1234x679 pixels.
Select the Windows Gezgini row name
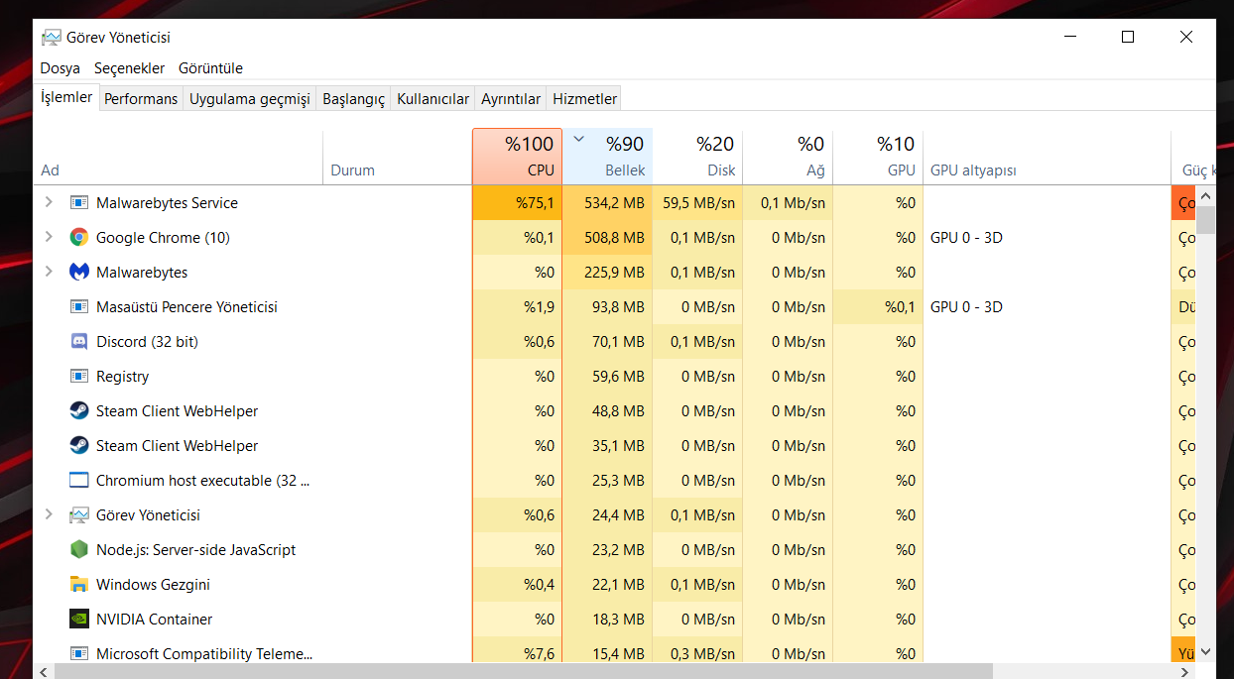click(153, 585)
